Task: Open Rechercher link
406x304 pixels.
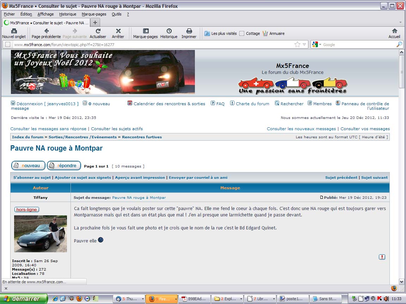Action: (292, 104)
